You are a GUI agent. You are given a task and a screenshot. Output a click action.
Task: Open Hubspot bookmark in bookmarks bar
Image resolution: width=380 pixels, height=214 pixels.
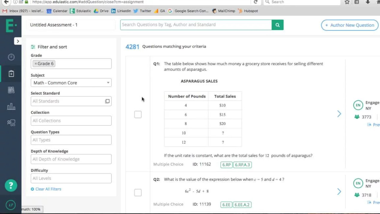[x=248, y=11]
